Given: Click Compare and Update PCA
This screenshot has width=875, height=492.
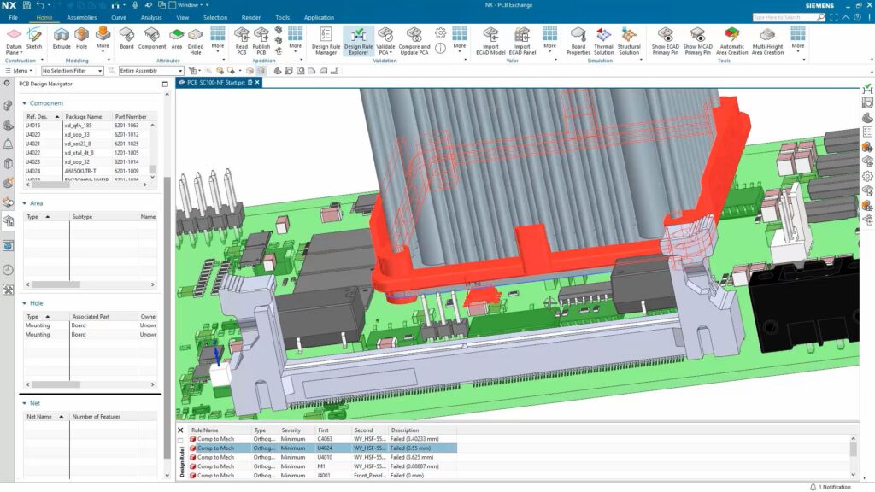Looking at the screenshot, I should (x=416, y=40).
